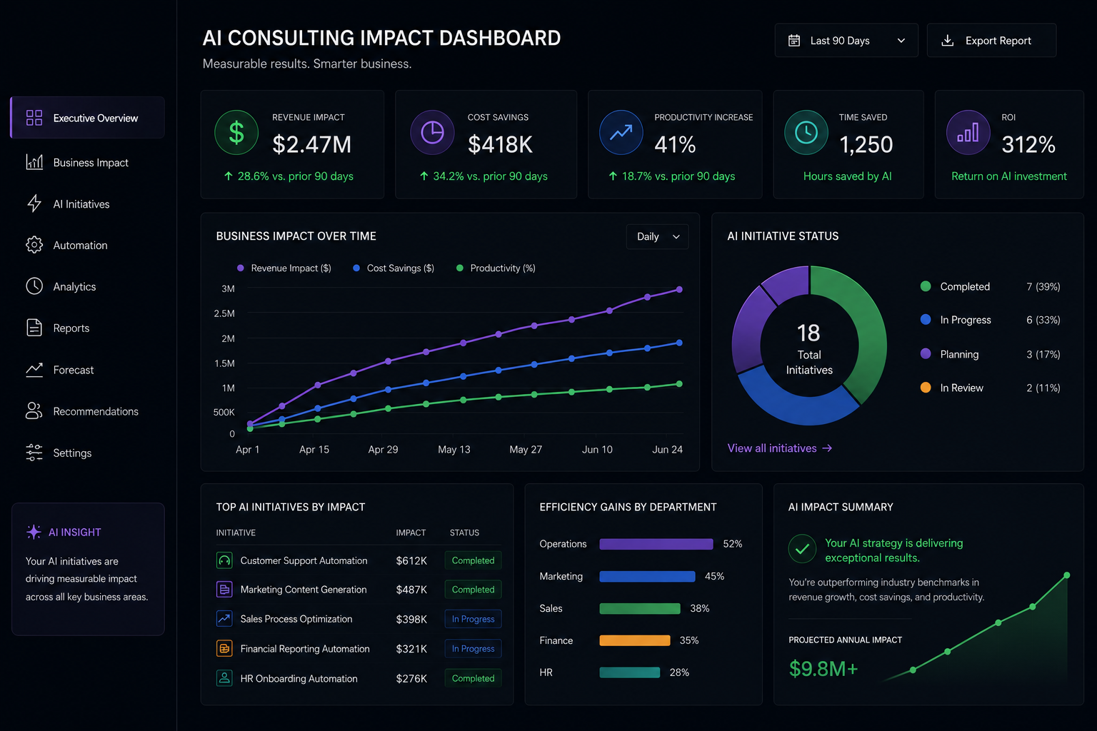Click the Finance orange efficiency bar
This screenshot has height=731, width=1097.
[635, 640]
